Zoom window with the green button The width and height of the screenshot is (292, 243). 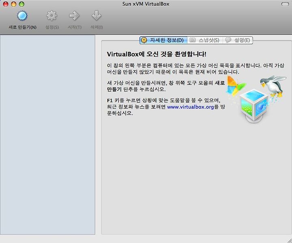(22, 4)
